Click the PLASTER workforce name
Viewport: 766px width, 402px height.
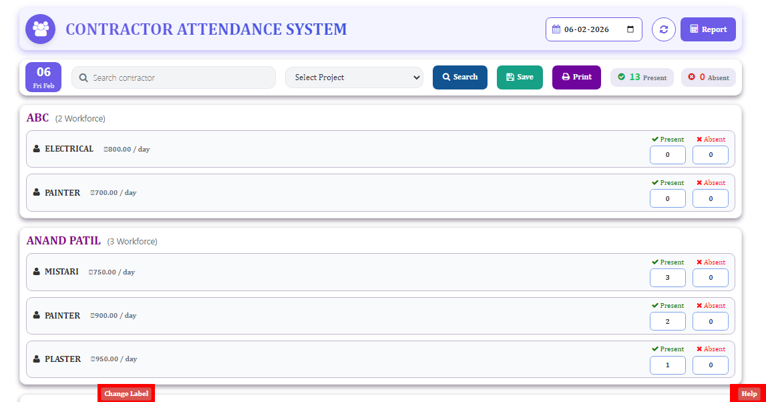coord(63,359)
